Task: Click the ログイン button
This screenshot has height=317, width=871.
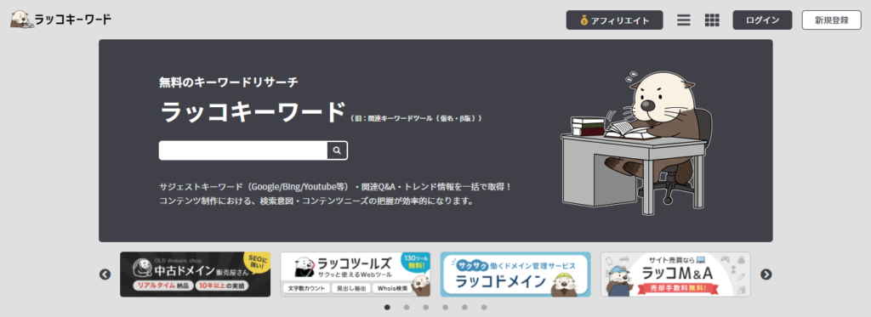Action: (x=762, y=20)
